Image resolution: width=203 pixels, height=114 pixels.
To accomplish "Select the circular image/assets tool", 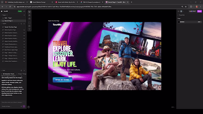I will [x=29, y=26].
